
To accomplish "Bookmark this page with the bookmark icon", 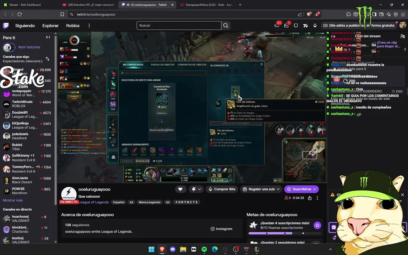I will pos(62,14).
